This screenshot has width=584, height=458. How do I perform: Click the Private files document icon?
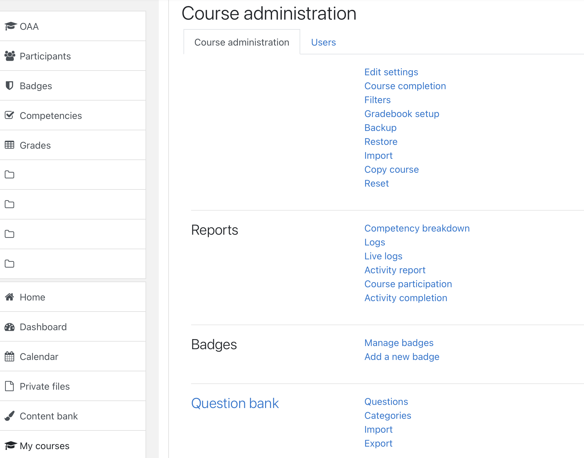(x=9, y=386)
